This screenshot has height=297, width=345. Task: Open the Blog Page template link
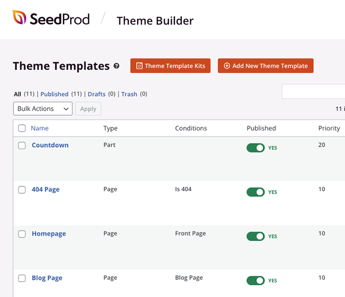(47, 278)
